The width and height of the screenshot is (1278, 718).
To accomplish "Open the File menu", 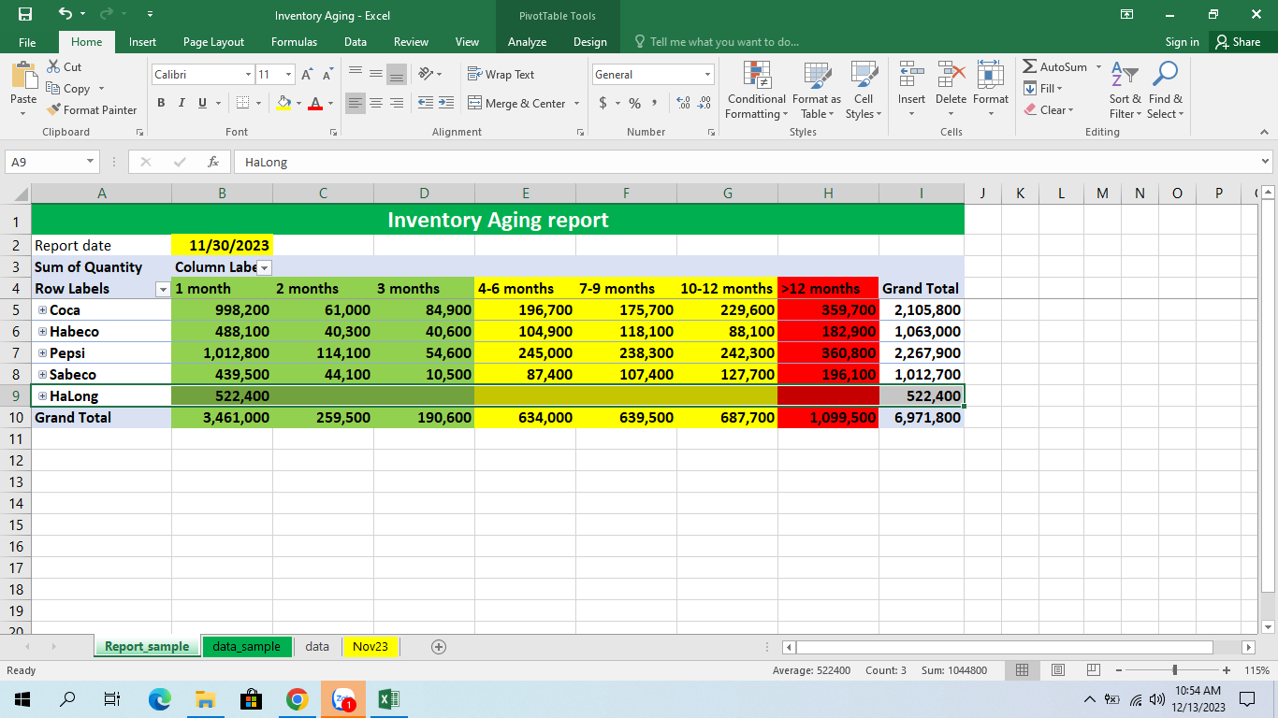I will pos(27,42).
